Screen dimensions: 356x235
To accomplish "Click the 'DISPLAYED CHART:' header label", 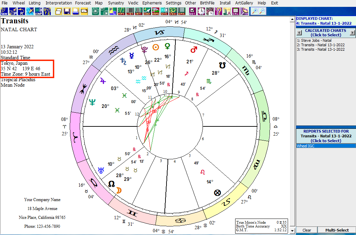I will point(314,18).
